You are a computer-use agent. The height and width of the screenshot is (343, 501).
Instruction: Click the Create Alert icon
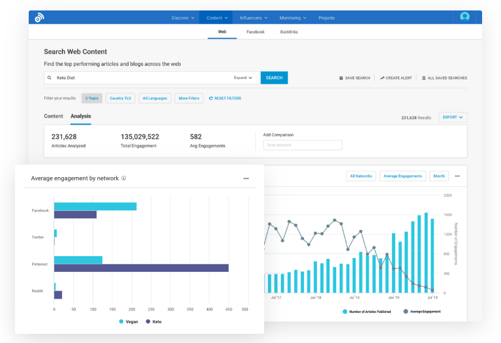point(382,78)
